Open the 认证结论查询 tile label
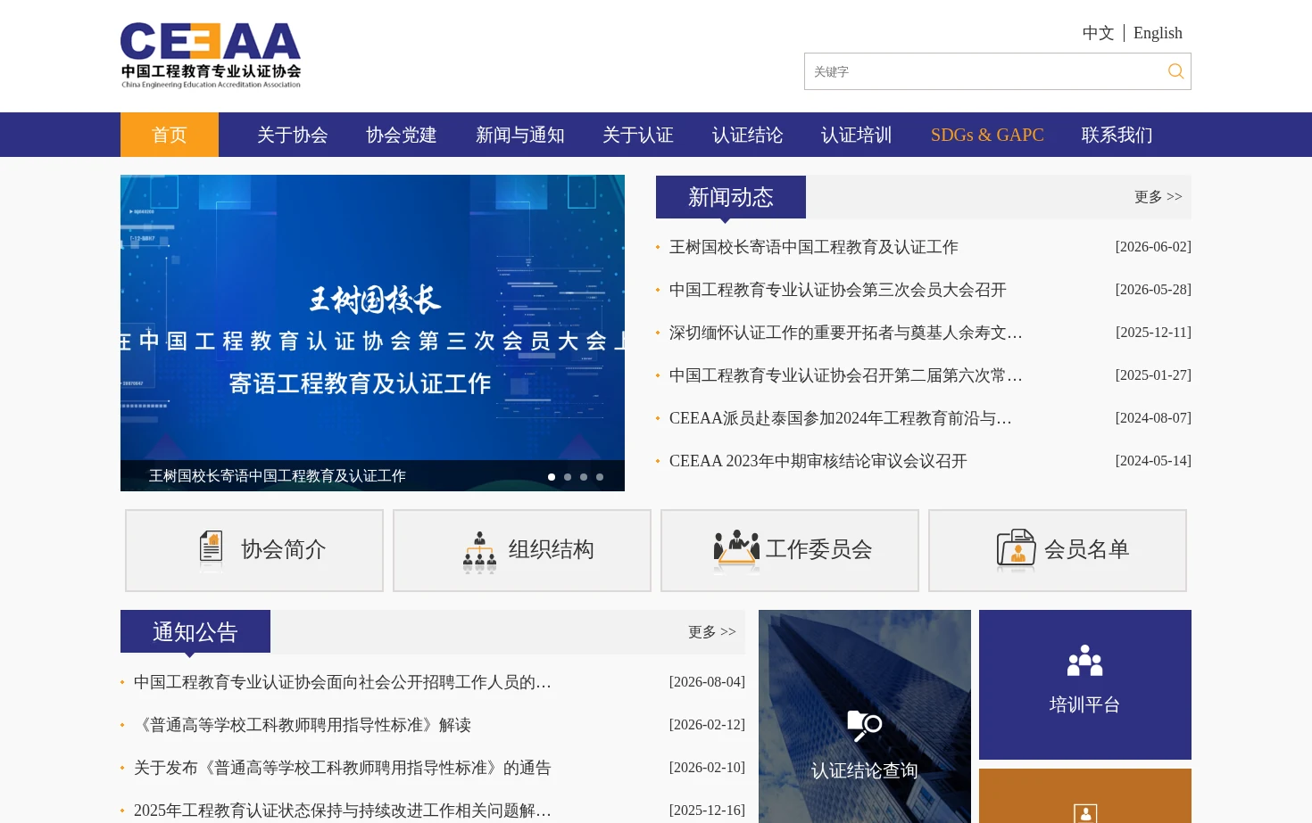The height and width of the screenshot is (823, 1312). tap(864, 770)
